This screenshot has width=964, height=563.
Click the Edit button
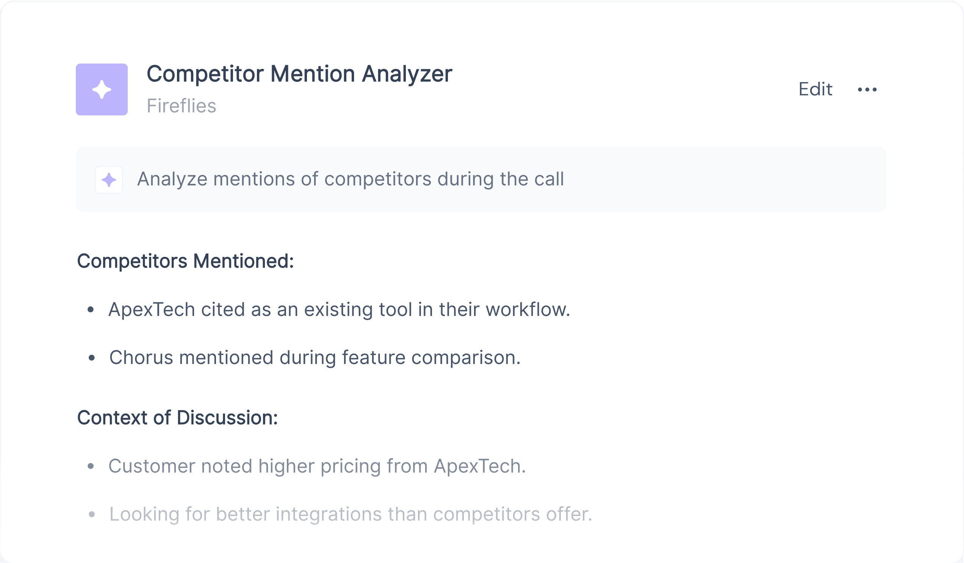pyautogui.click(x=815, y=89)
